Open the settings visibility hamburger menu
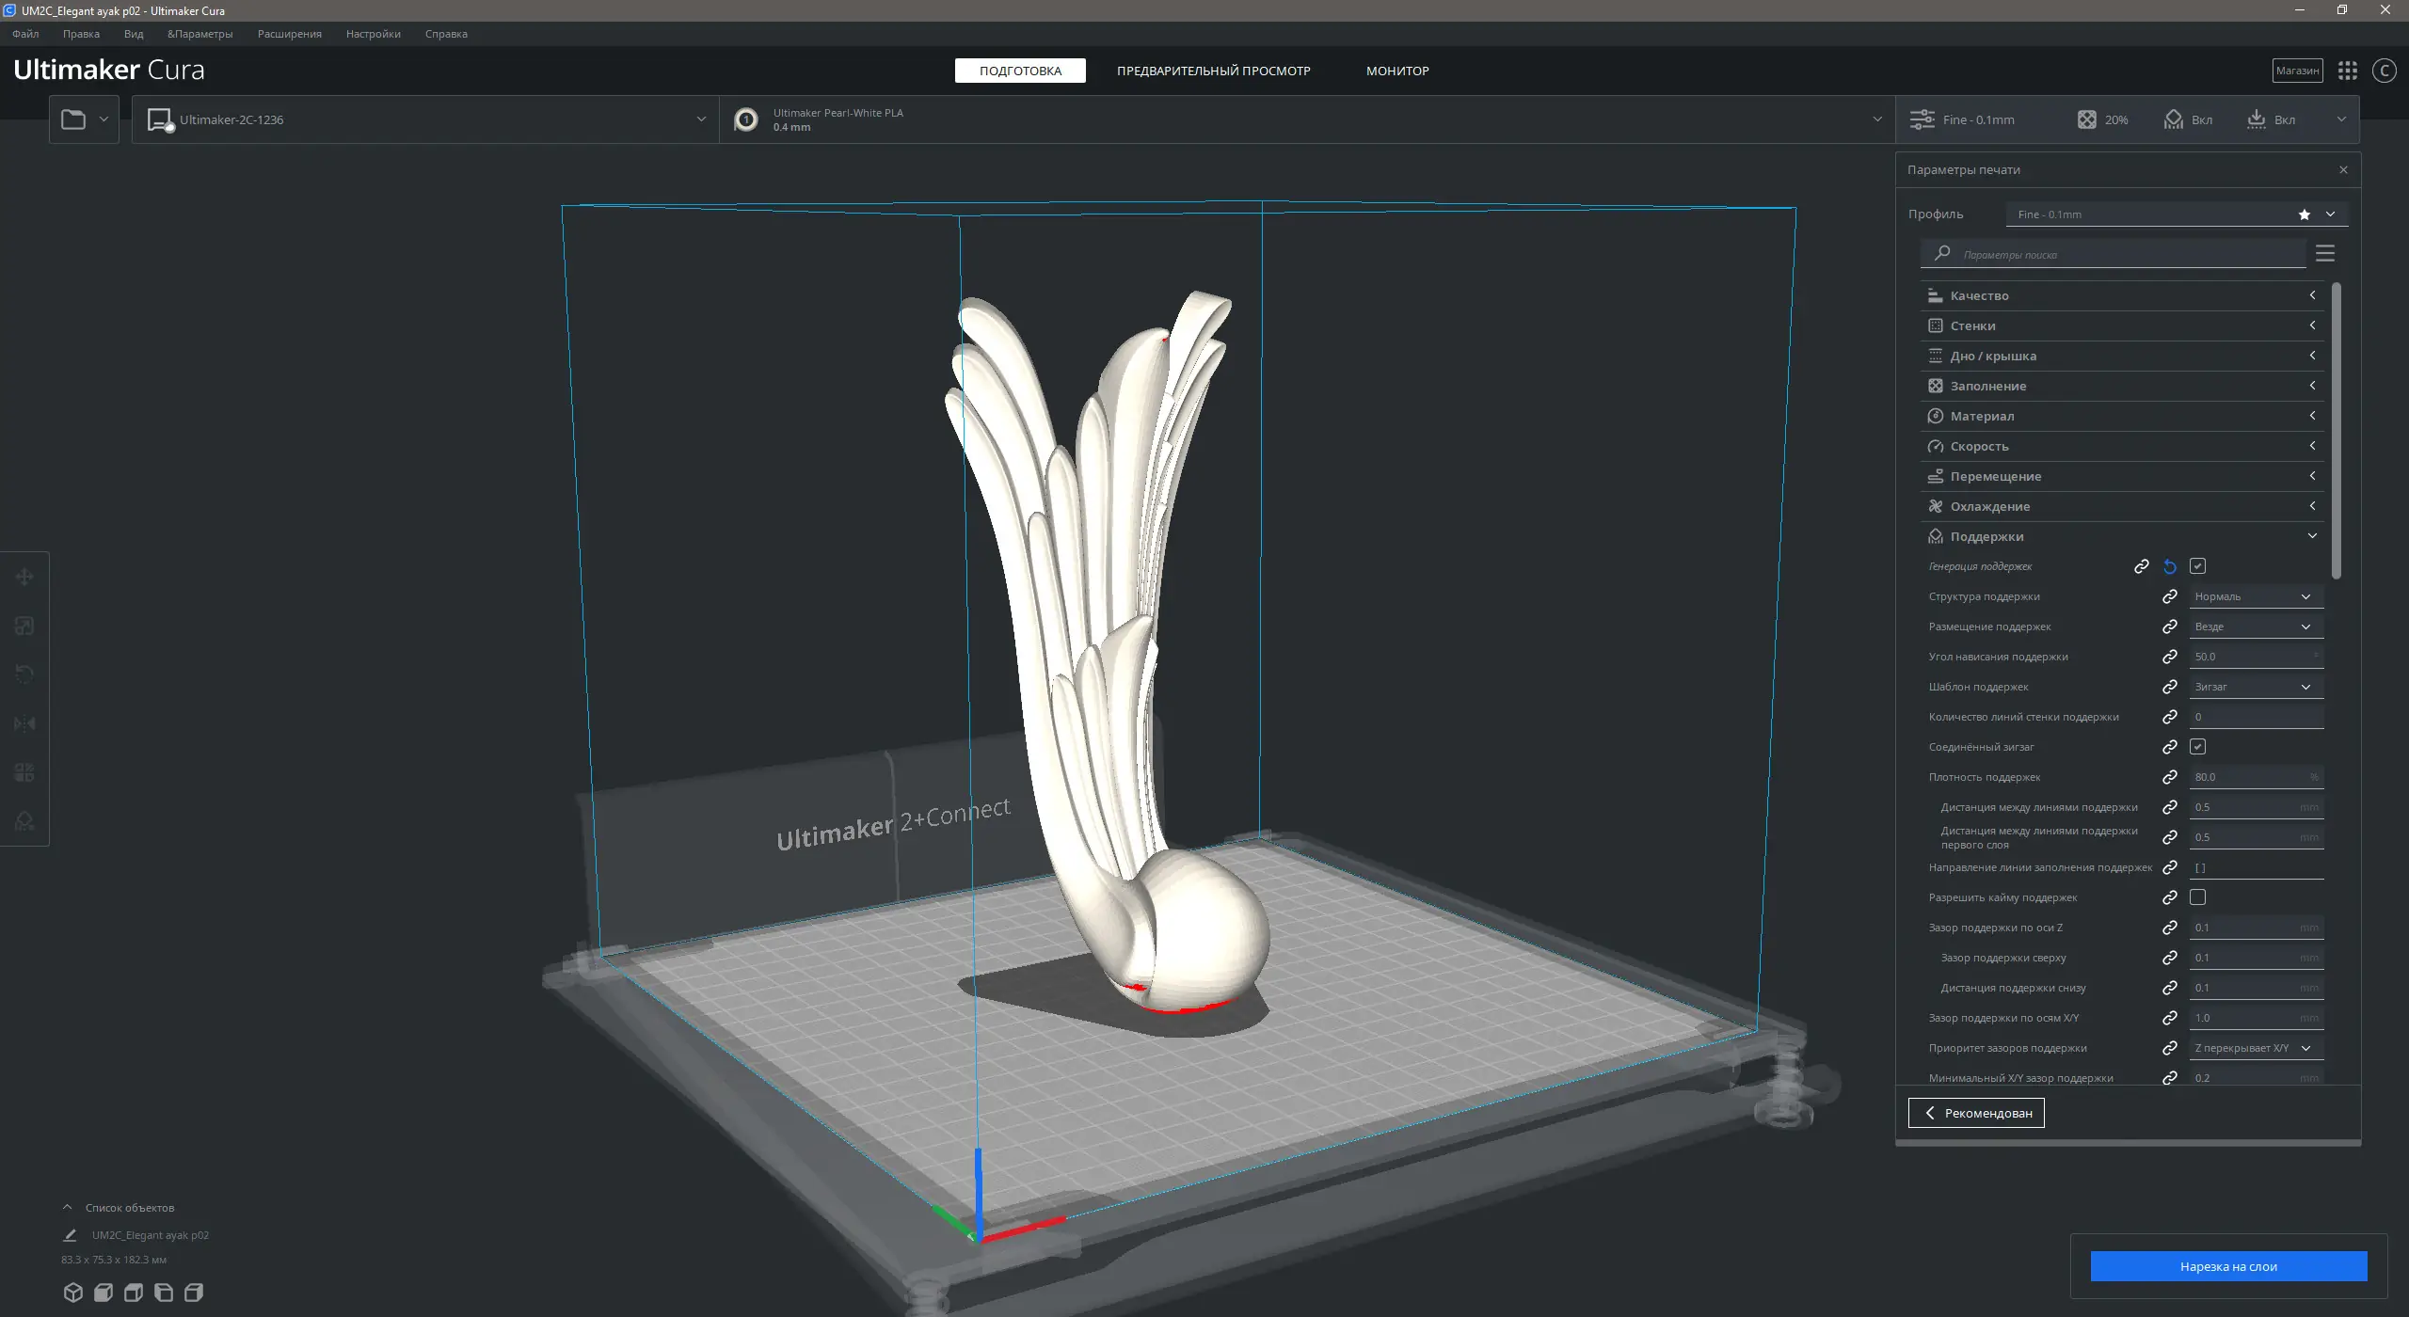 coord(2325,254)
